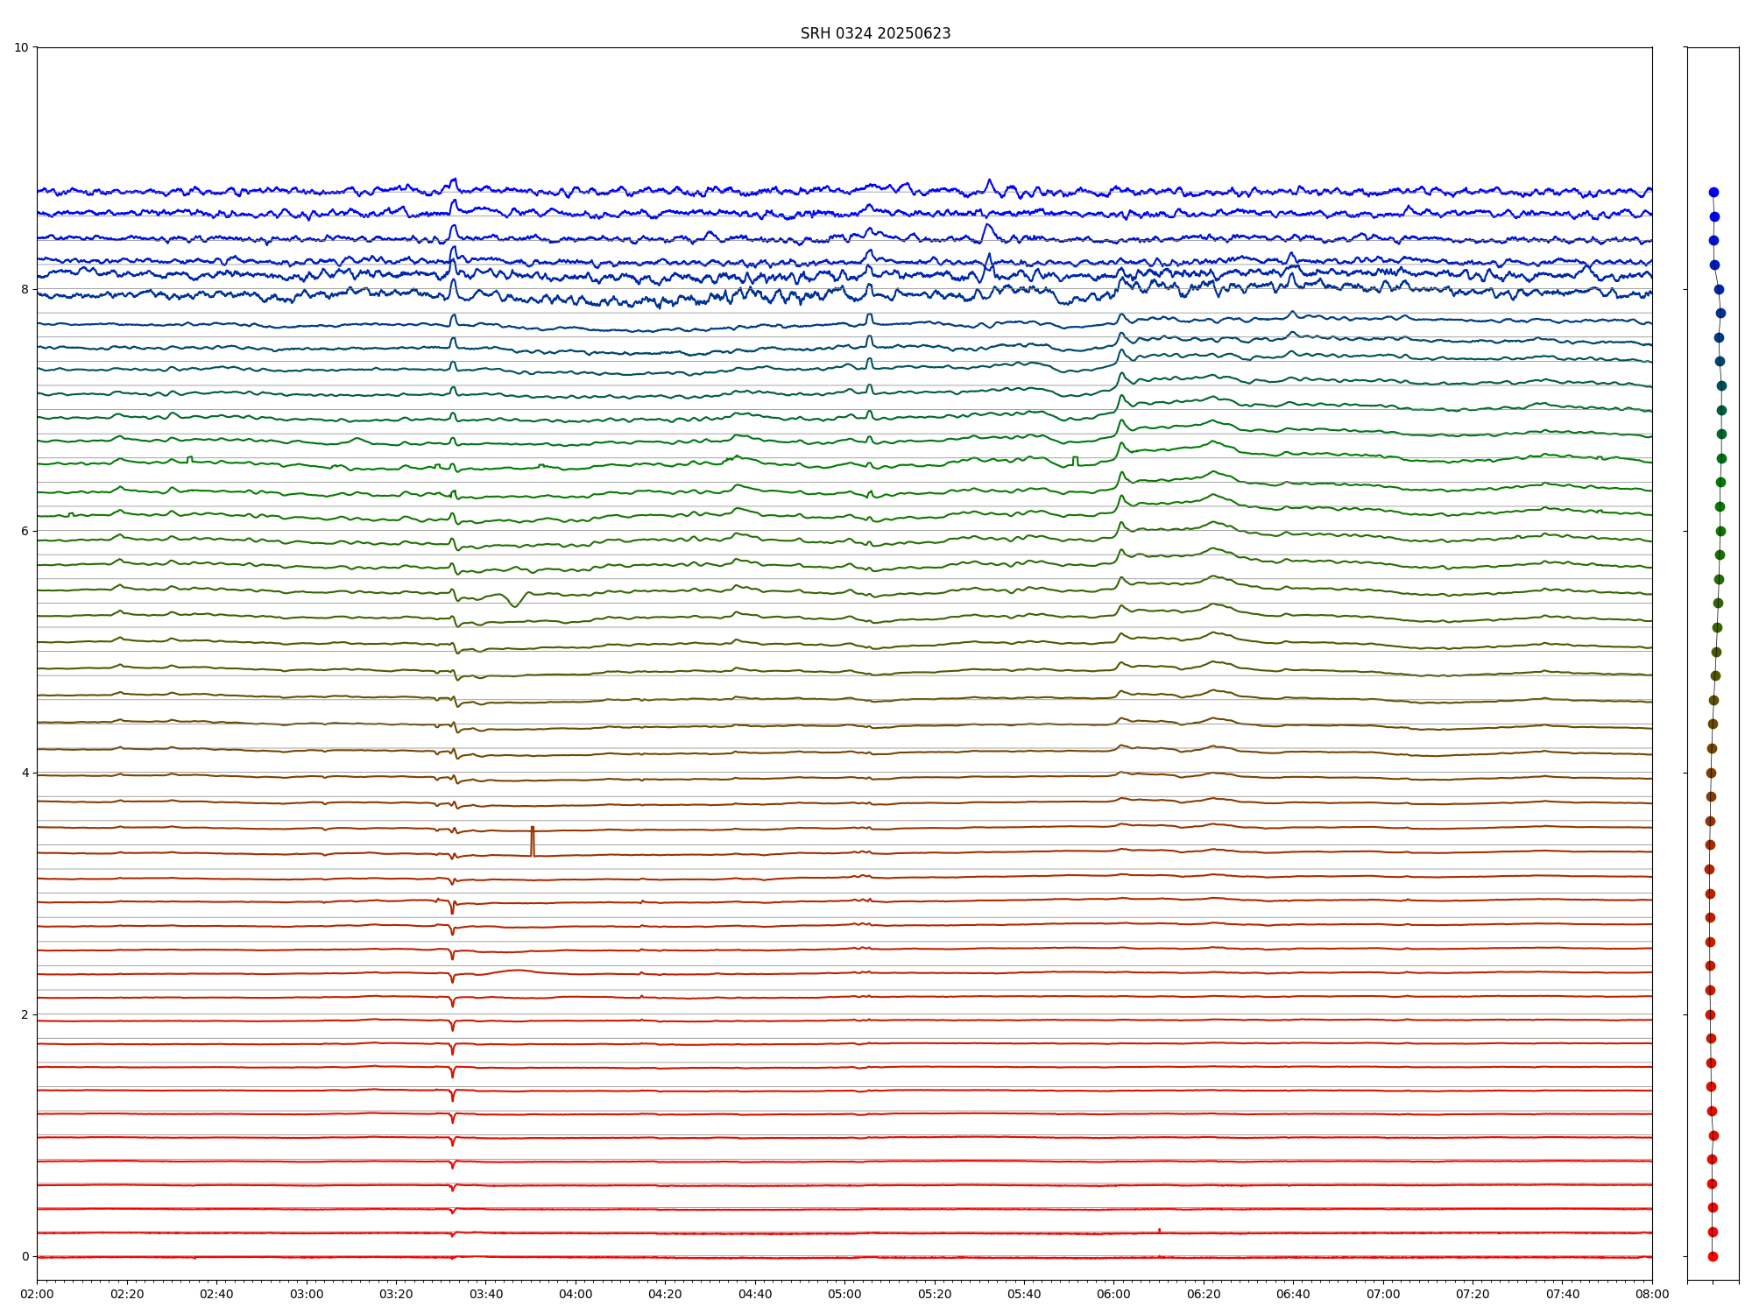Select the topmost blue dot in side panel

click(x=1713, y=192)
